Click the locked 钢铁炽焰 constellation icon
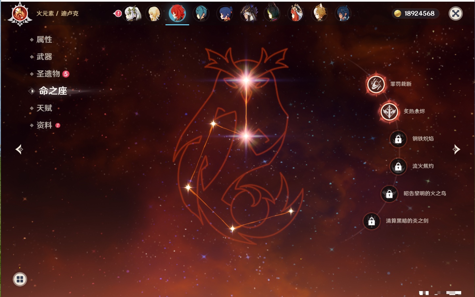This screenshot has width=475, height=297. pyautogui.click(x=398, y=139)
